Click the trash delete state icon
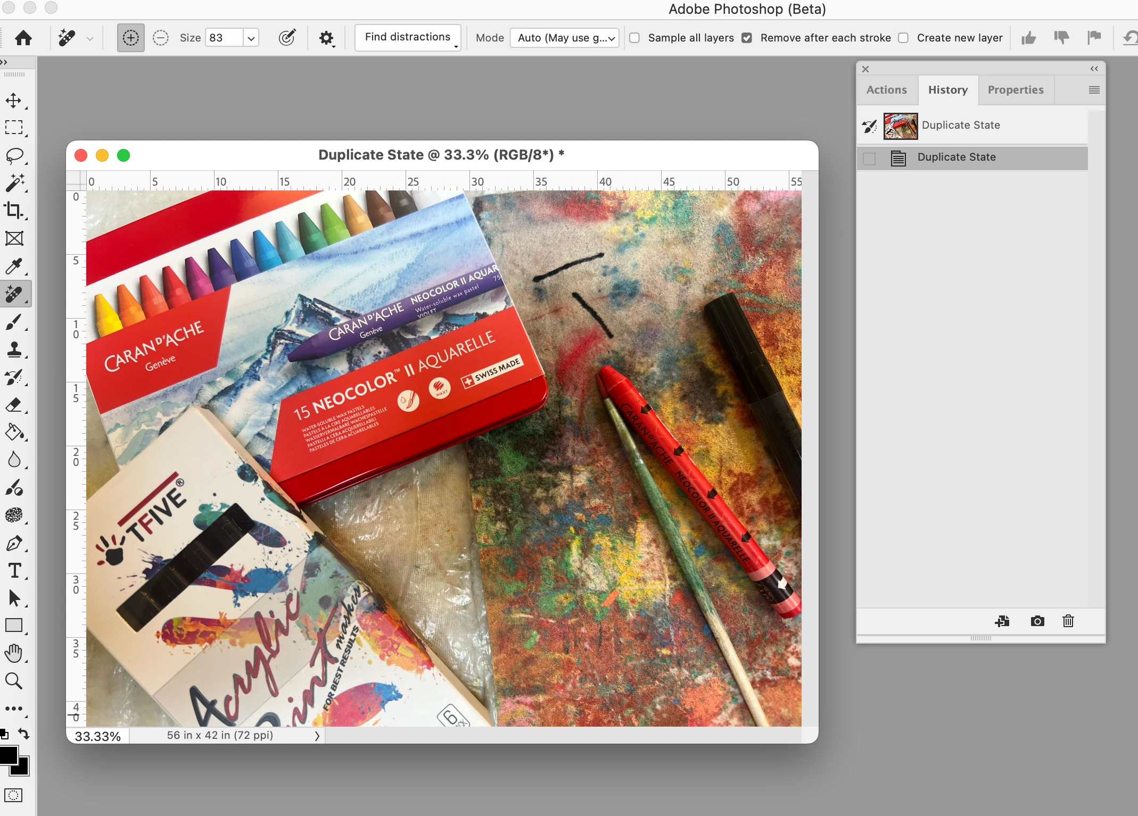 (1068, 621)
